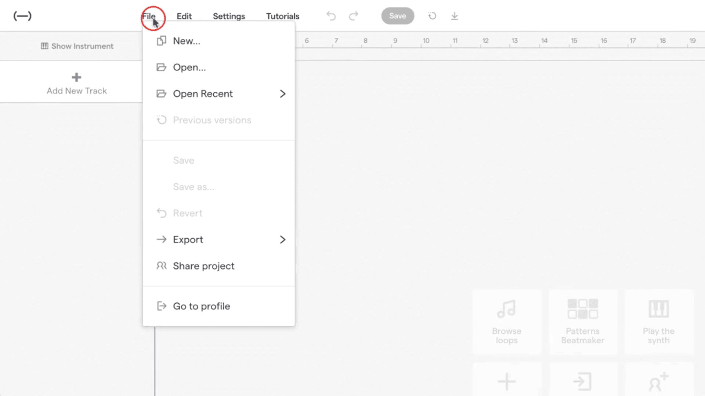The height and width of the screenshot is (396, 705).
Task: Open the Settings menu
Action: pos(229,16)
